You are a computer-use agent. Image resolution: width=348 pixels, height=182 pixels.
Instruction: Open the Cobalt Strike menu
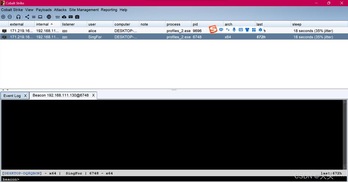tap(12, 10)
